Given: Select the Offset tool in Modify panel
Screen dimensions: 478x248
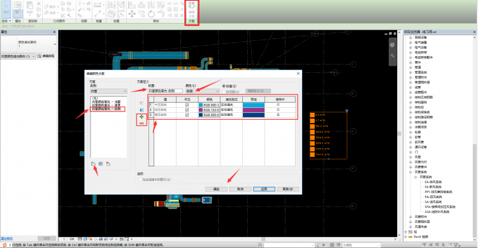Looking at the screenshot, I should point(141,4).
